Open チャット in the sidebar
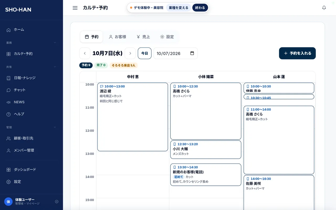The image size is (336, 210). [x=31, y=90]
